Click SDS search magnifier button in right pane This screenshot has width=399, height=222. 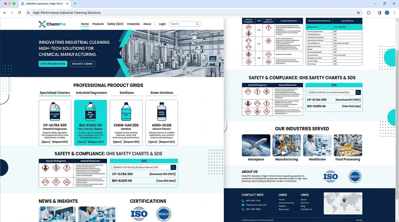[358, 92]
